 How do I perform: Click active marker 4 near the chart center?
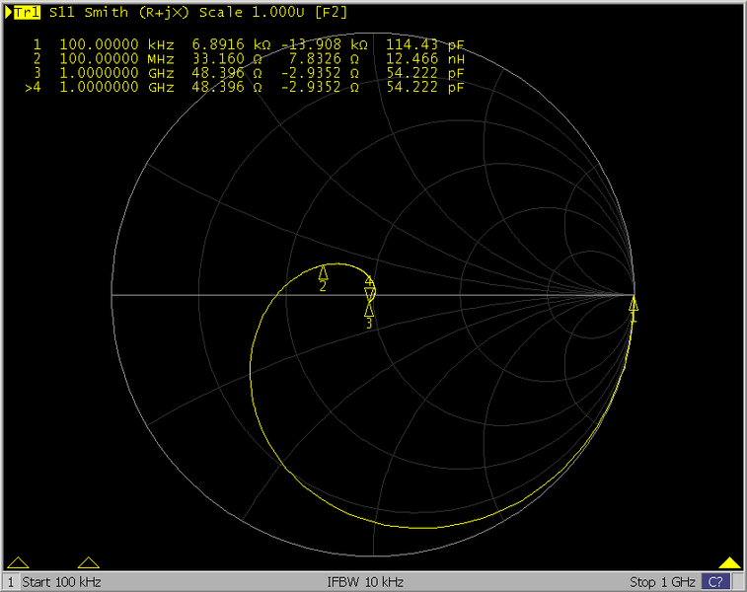pyautogui.click(x=370, y=294)
